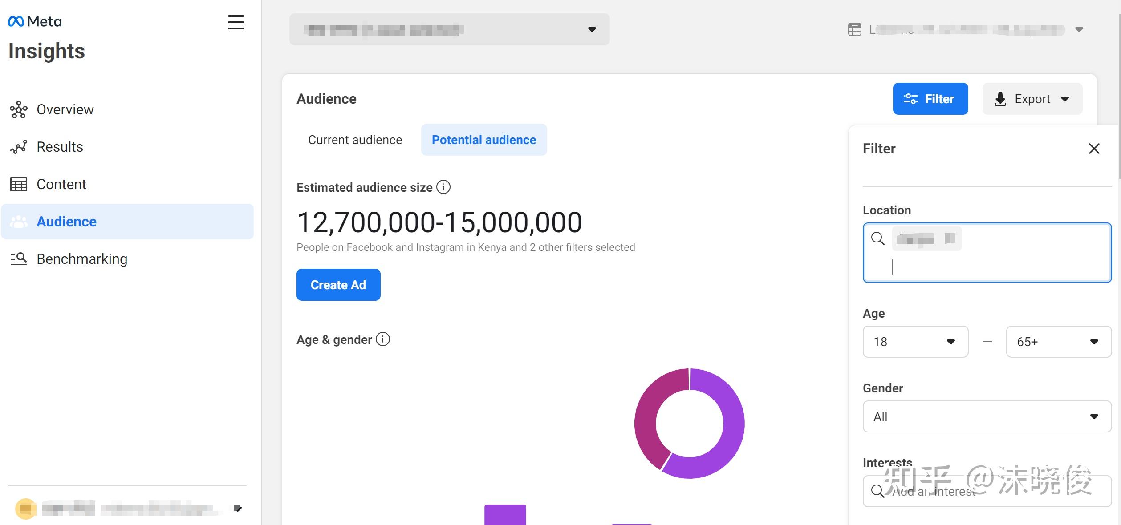The image size is (1121, 525).
Task: Click info icon beside Estimated audience size
Action: [x=443, y=187]
